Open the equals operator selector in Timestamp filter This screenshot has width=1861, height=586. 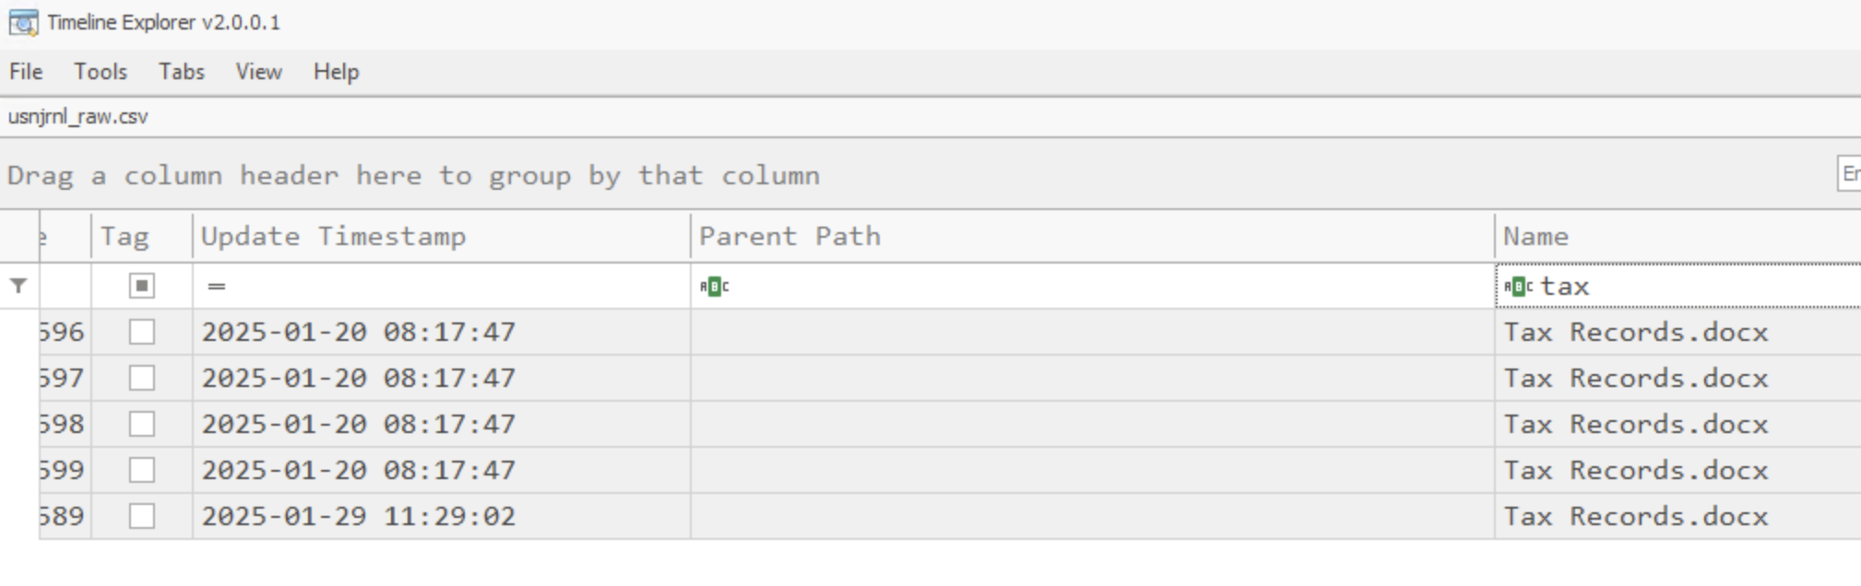(214, 286)
